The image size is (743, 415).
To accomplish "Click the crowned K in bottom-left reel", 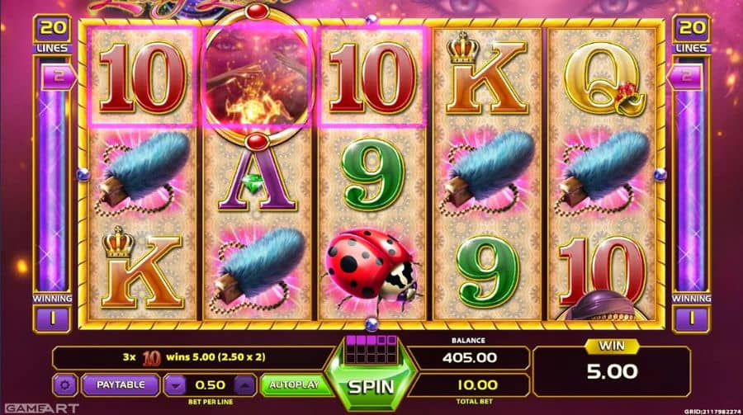I will [x=141, y=267].
